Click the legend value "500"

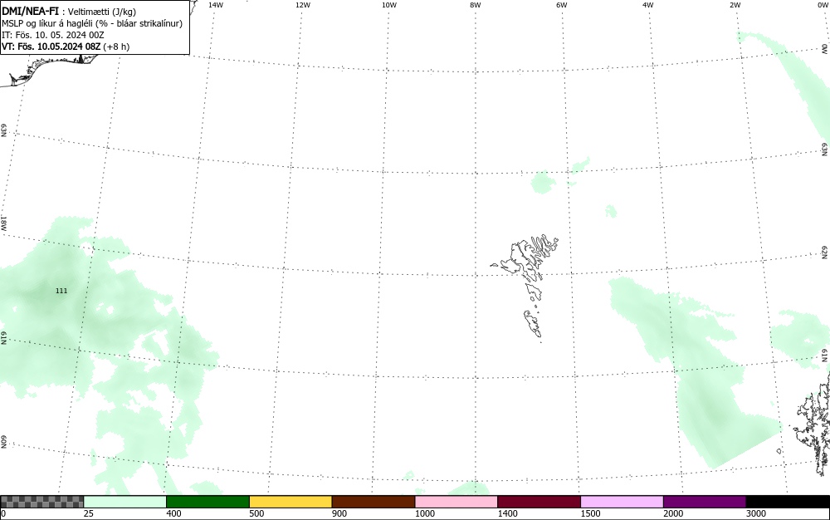tap(256, 513)
